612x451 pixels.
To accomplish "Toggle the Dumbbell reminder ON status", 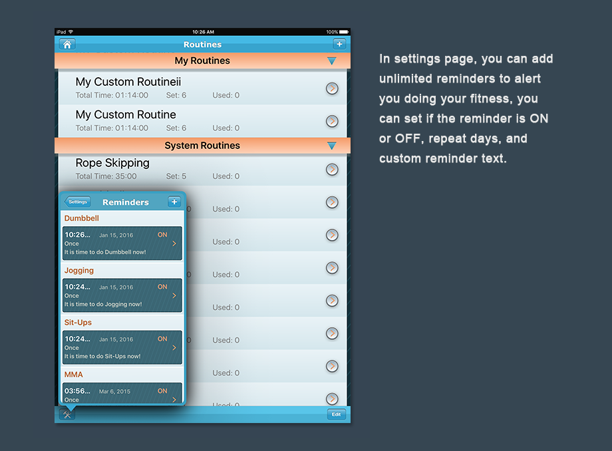I will pos(162,235).
